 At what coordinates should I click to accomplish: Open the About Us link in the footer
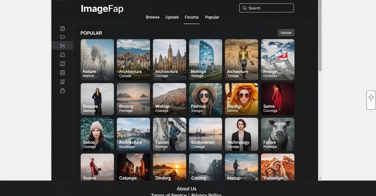186,189
